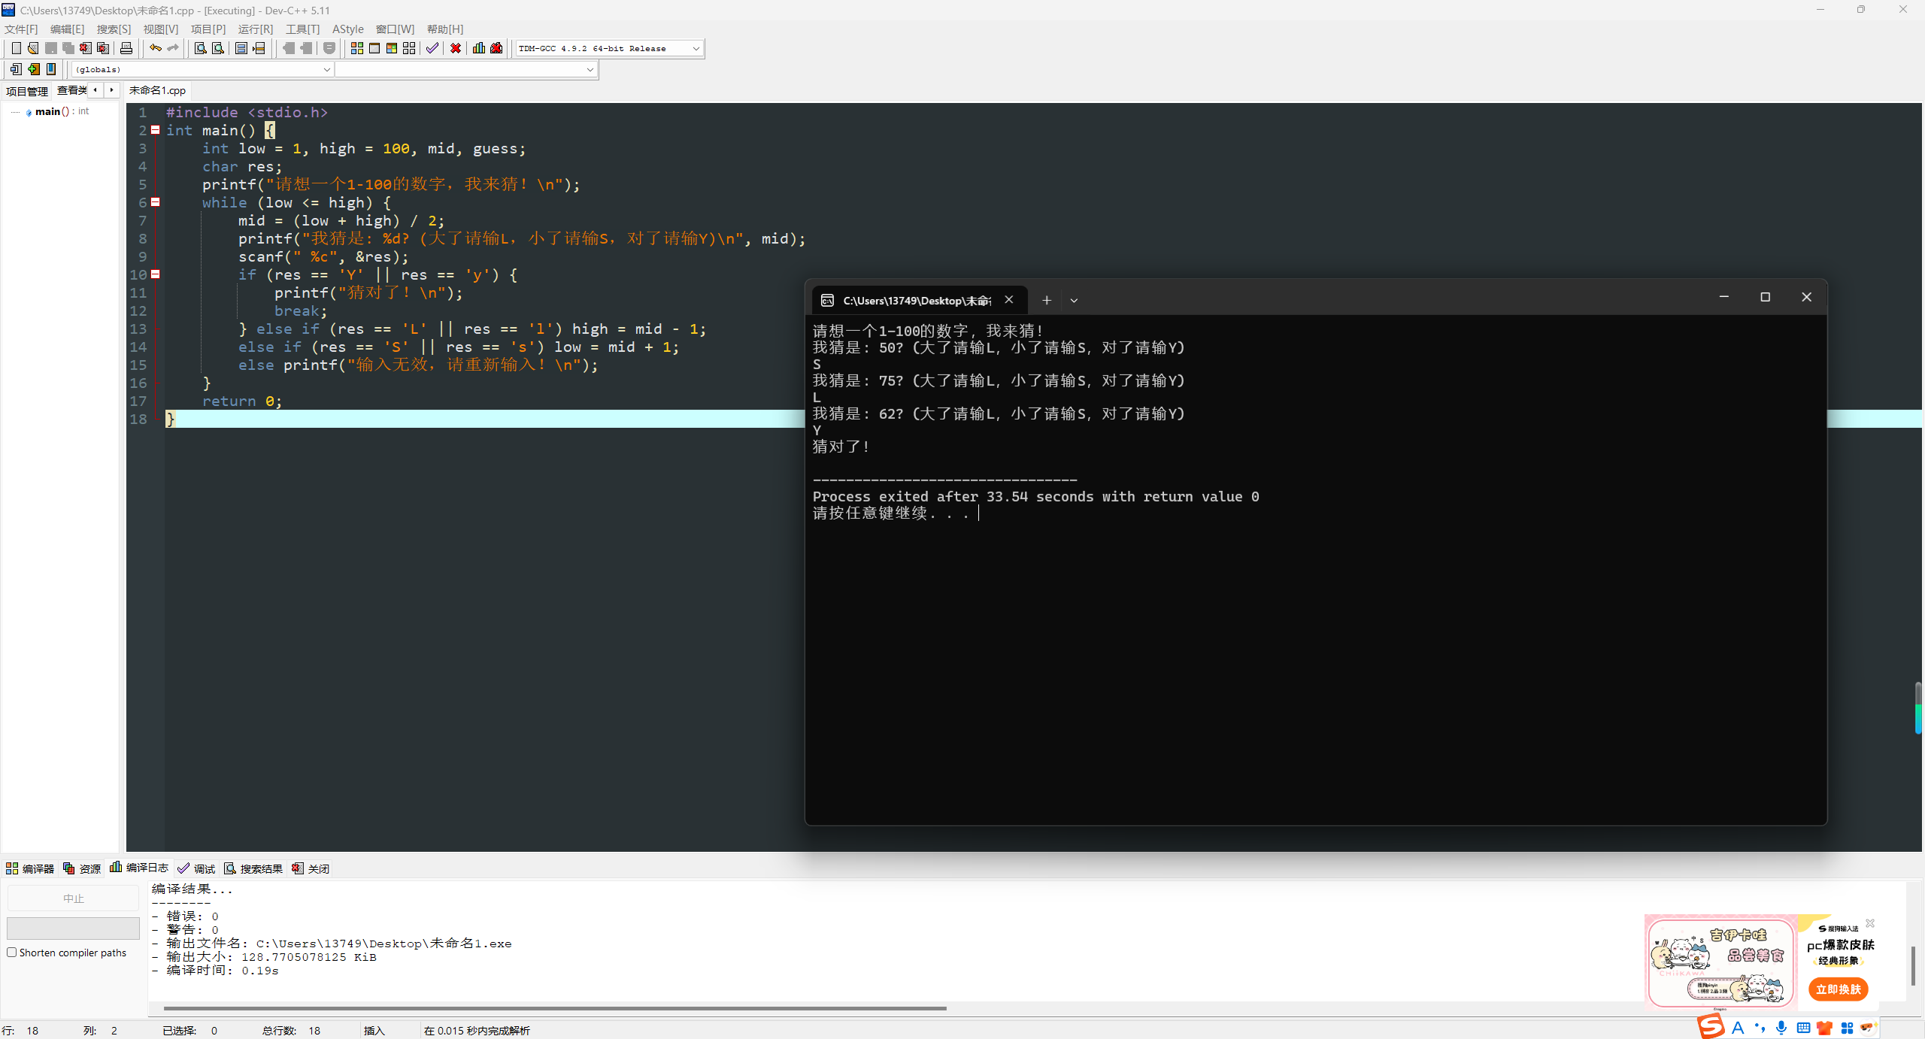Click the Print icon in toolbar
Screen dimensions: 1925x1039
[126, 48]
